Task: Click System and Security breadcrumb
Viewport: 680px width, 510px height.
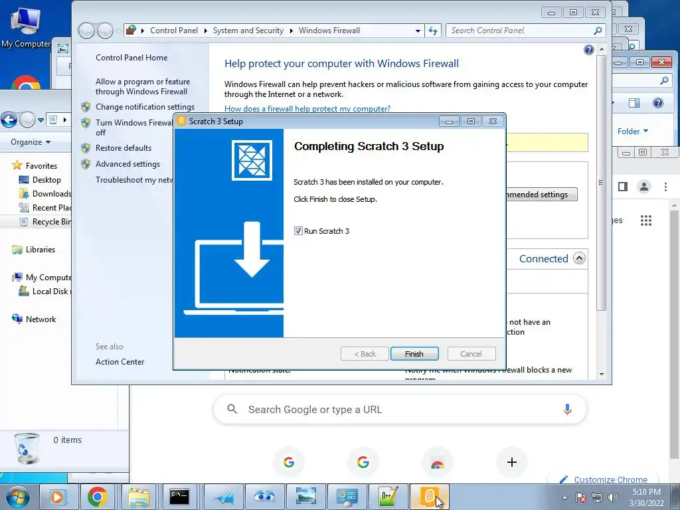Action: (248, 31)
